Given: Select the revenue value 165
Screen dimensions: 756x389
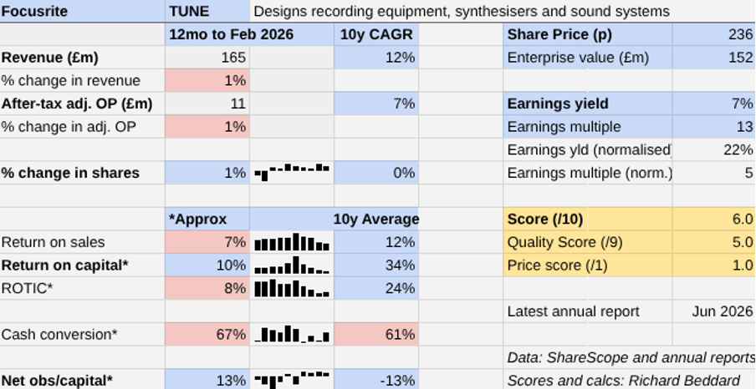Looking at the screenshot, I should (207, 58).
